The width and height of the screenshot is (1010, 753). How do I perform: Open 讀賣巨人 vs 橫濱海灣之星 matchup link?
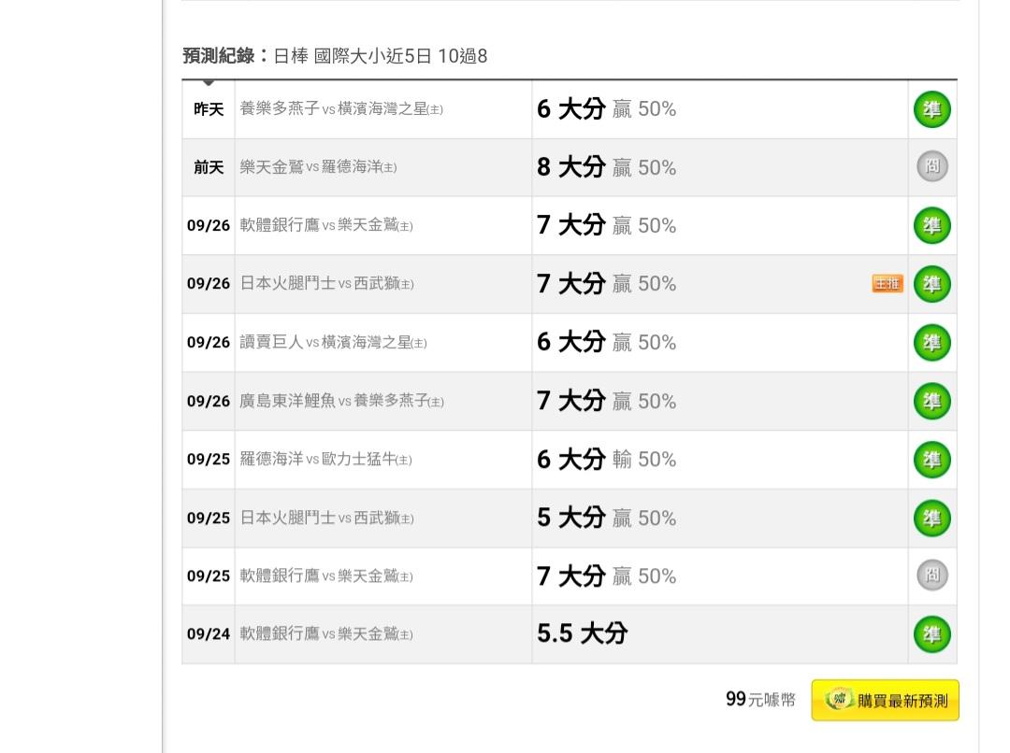(333, 343)
